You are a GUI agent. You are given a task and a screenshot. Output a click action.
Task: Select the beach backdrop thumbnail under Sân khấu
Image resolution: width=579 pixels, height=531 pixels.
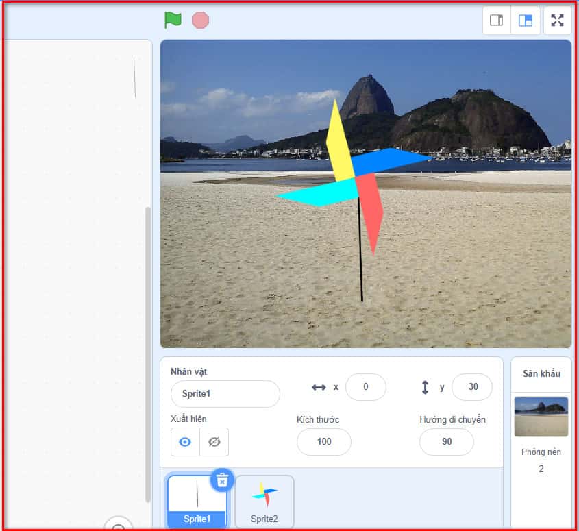[x=541, y=417]
